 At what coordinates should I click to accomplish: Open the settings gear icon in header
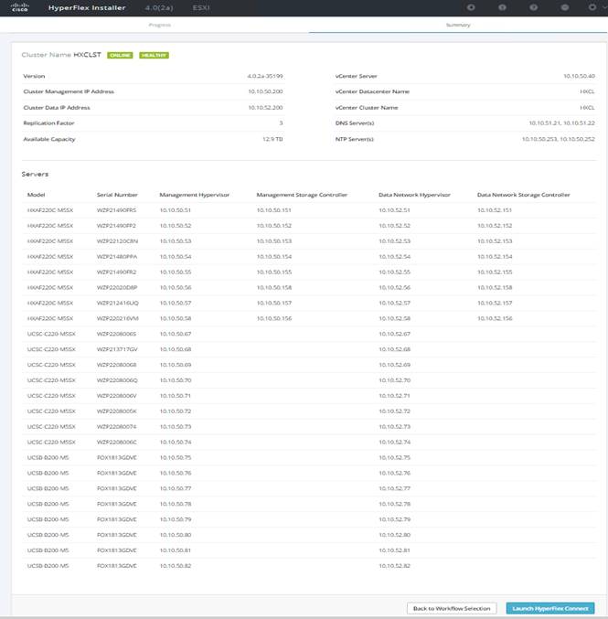coord(592,7)
